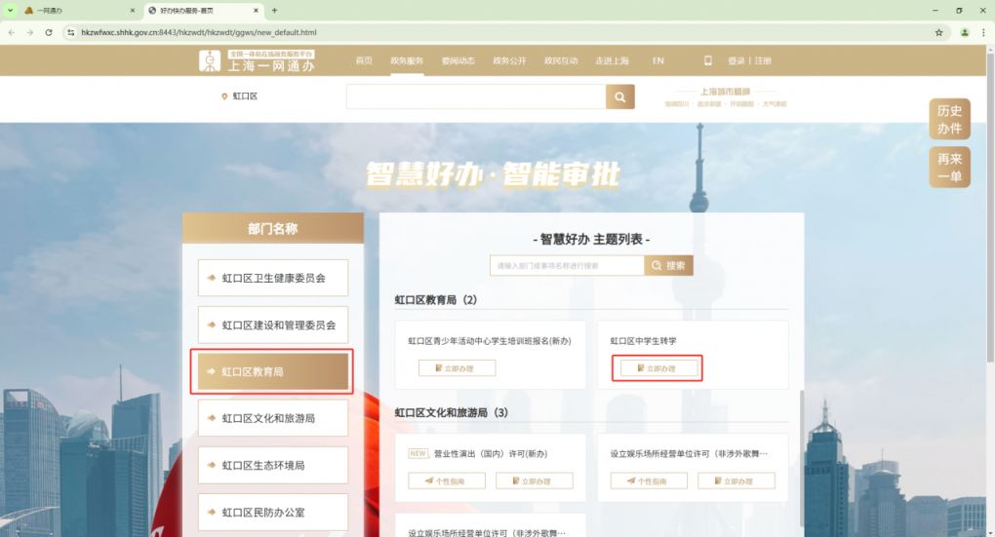
Task: Click the 营业性演出（国内）许可(新办) card title
Action: click(491, 454)
